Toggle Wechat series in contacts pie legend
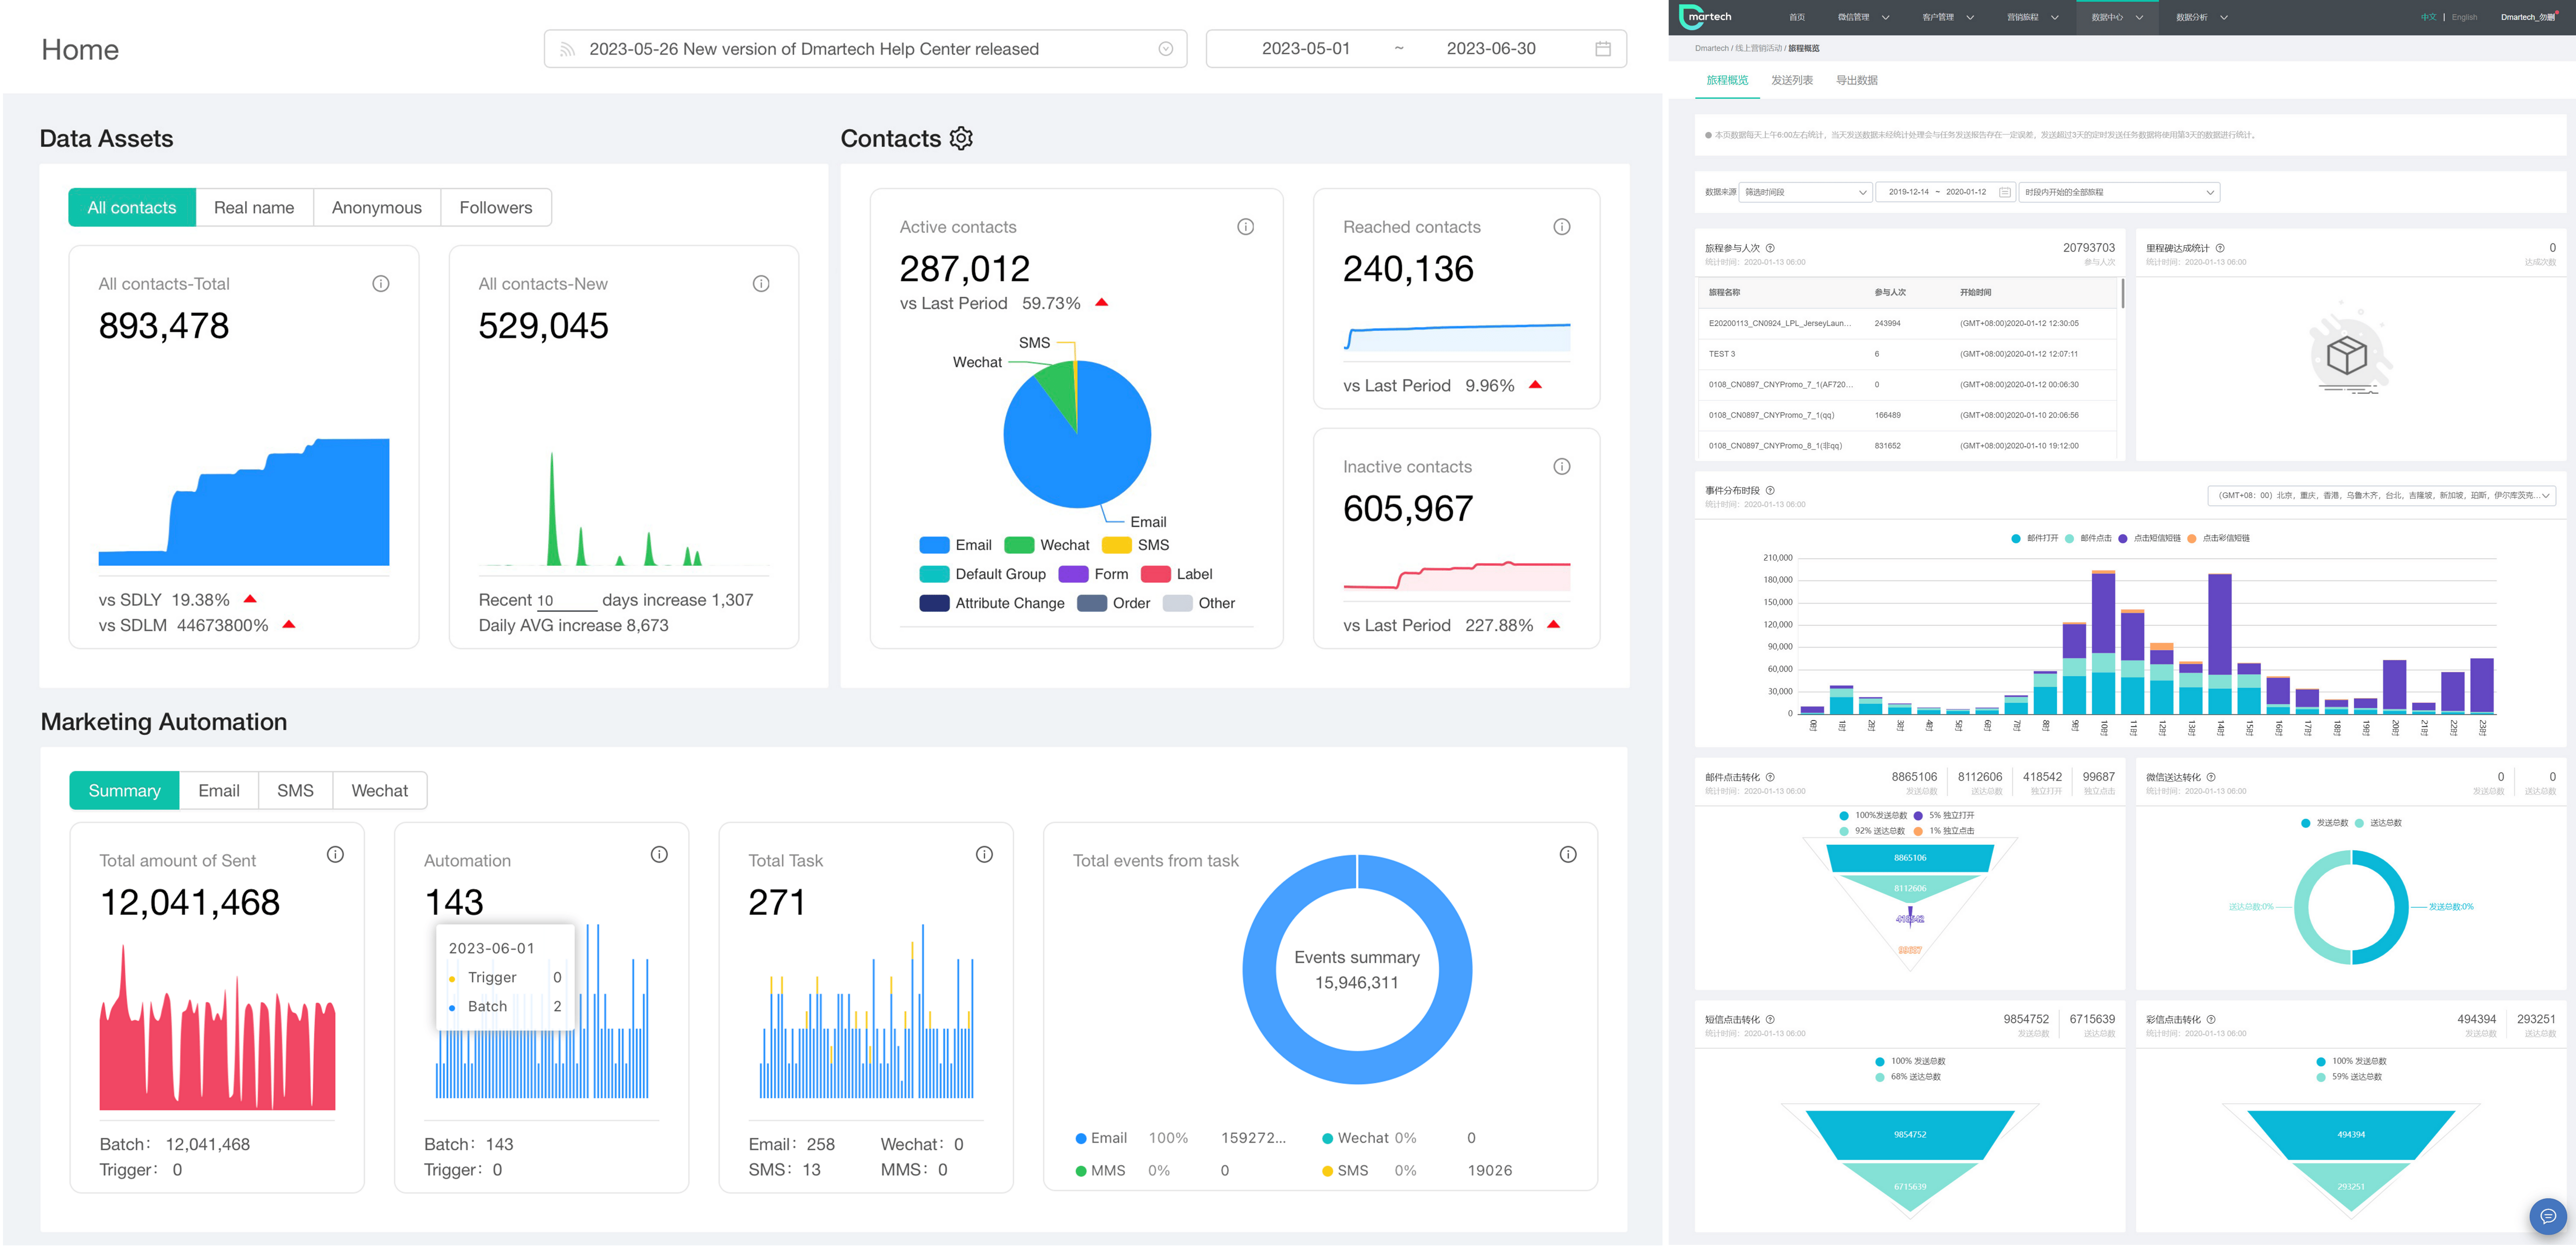 click(1047, 545)
